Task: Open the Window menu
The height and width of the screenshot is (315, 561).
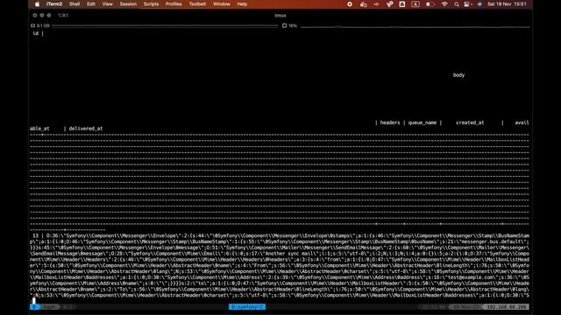Action: click(222, 4)
